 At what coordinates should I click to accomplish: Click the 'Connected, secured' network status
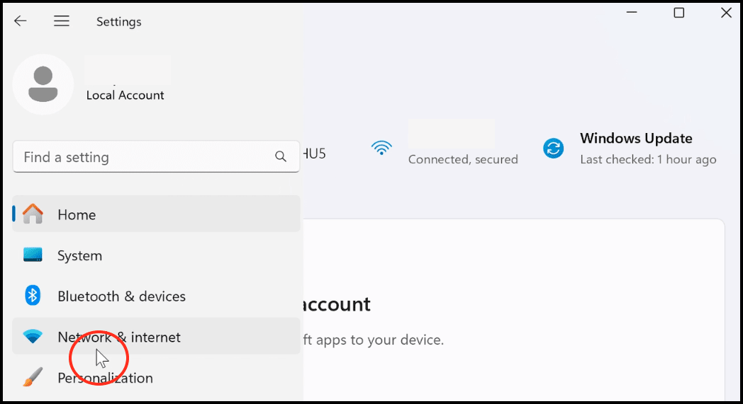coord(463,160)
